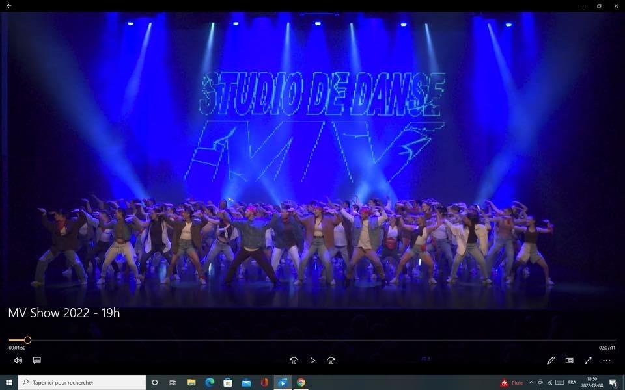Jump to middle of the progress bar
The height and width of the screenshot is (390, 625).
(x=312, y=340)
